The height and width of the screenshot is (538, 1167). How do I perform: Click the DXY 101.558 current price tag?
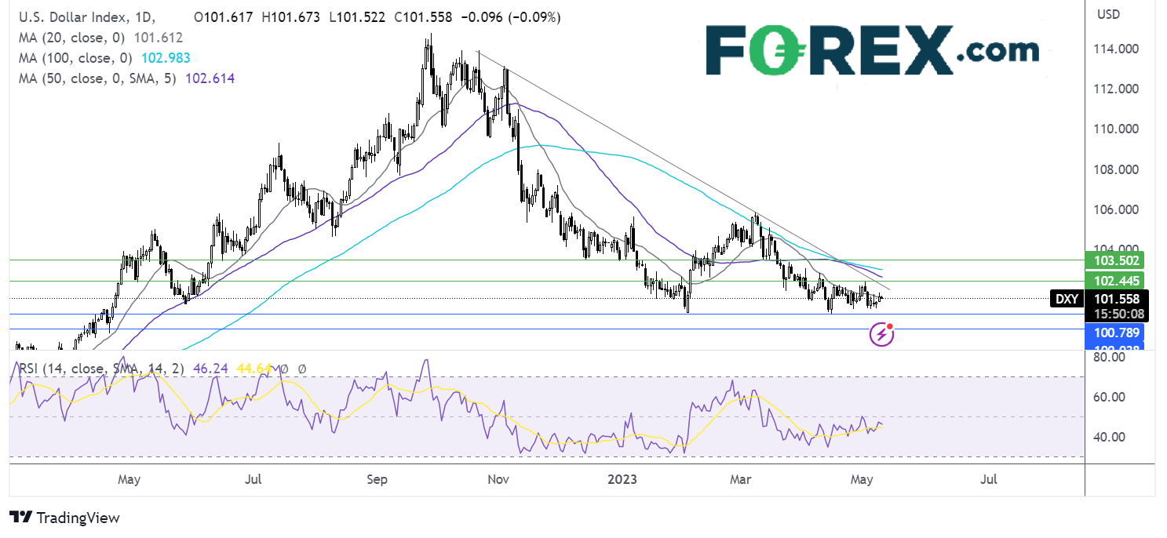(x=1100, y=298)
